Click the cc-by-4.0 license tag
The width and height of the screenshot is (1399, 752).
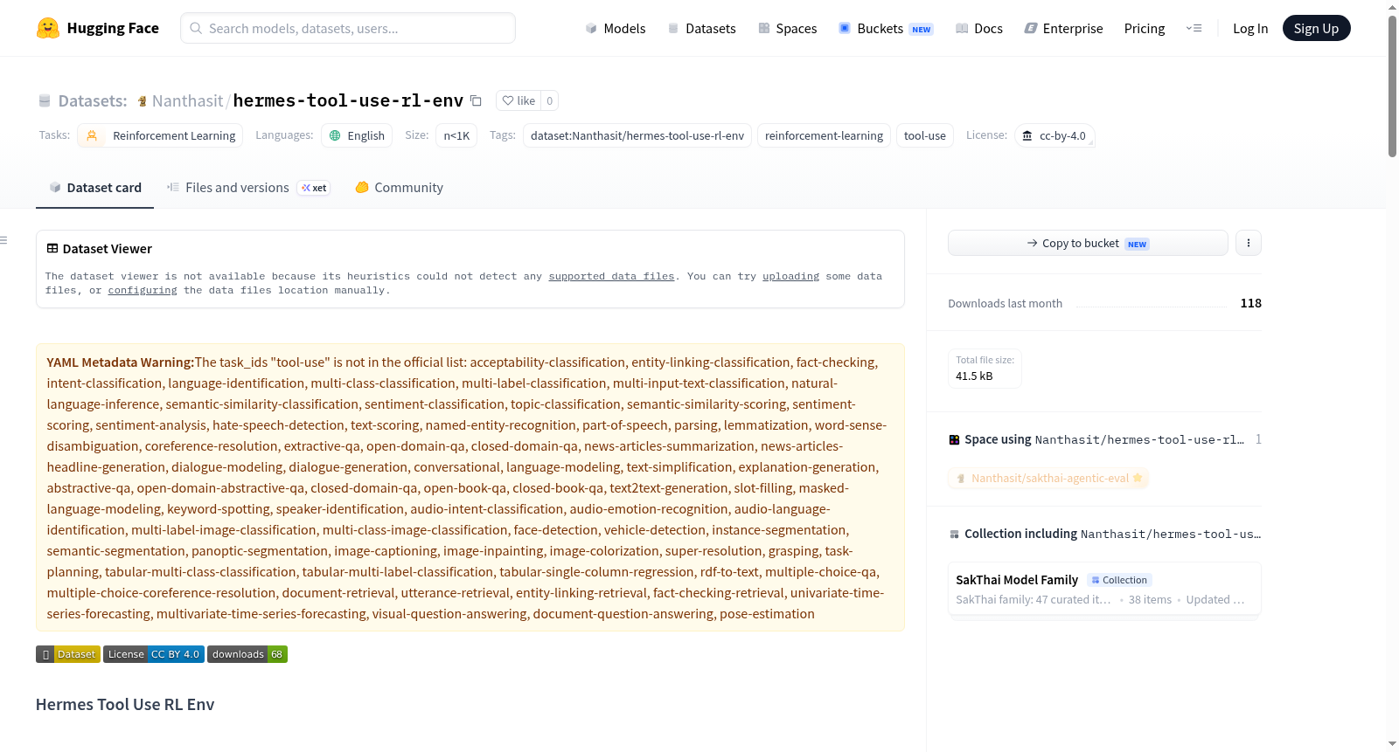(1054, 135)
